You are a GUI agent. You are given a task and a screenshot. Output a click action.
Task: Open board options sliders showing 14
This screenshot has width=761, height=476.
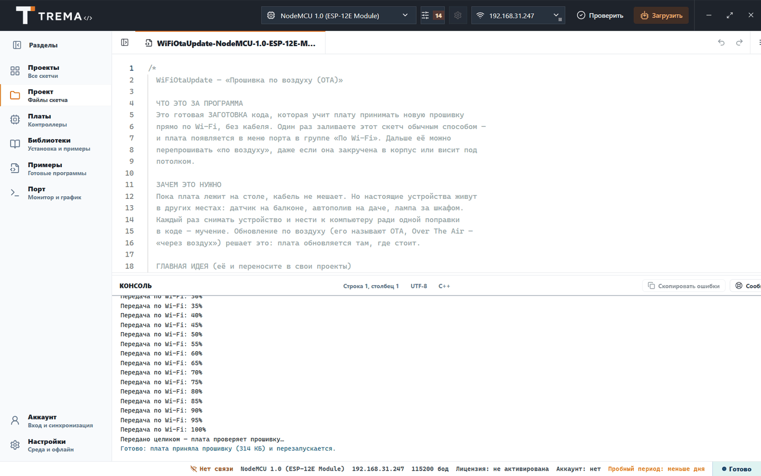click(432, 15)
